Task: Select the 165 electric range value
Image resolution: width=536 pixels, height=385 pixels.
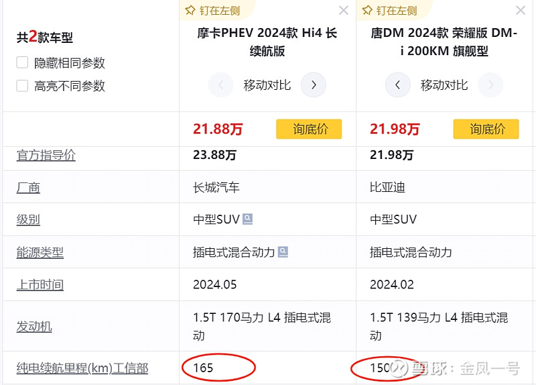Action: click(x=203, y=368)
